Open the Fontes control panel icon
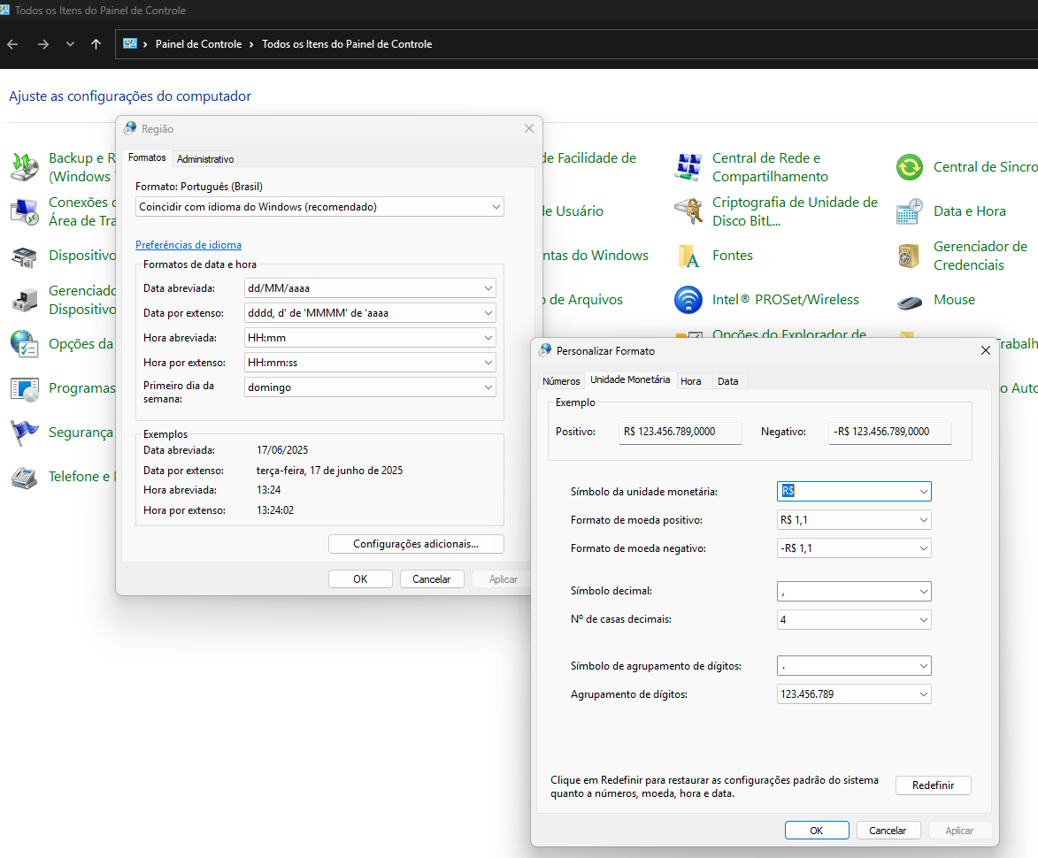This screenshot has width=1038, height=858. click(x=688, y=256)
